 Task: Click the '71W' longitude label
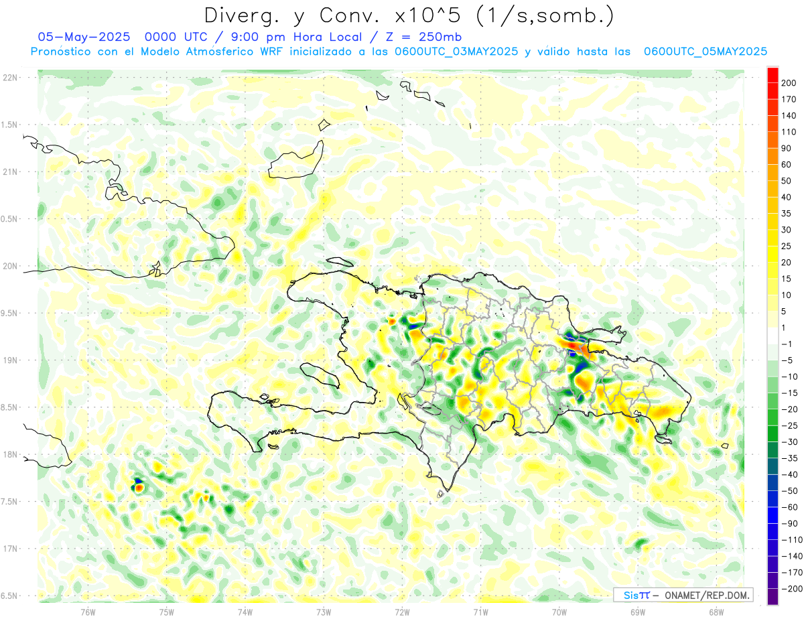click(480, 612)
